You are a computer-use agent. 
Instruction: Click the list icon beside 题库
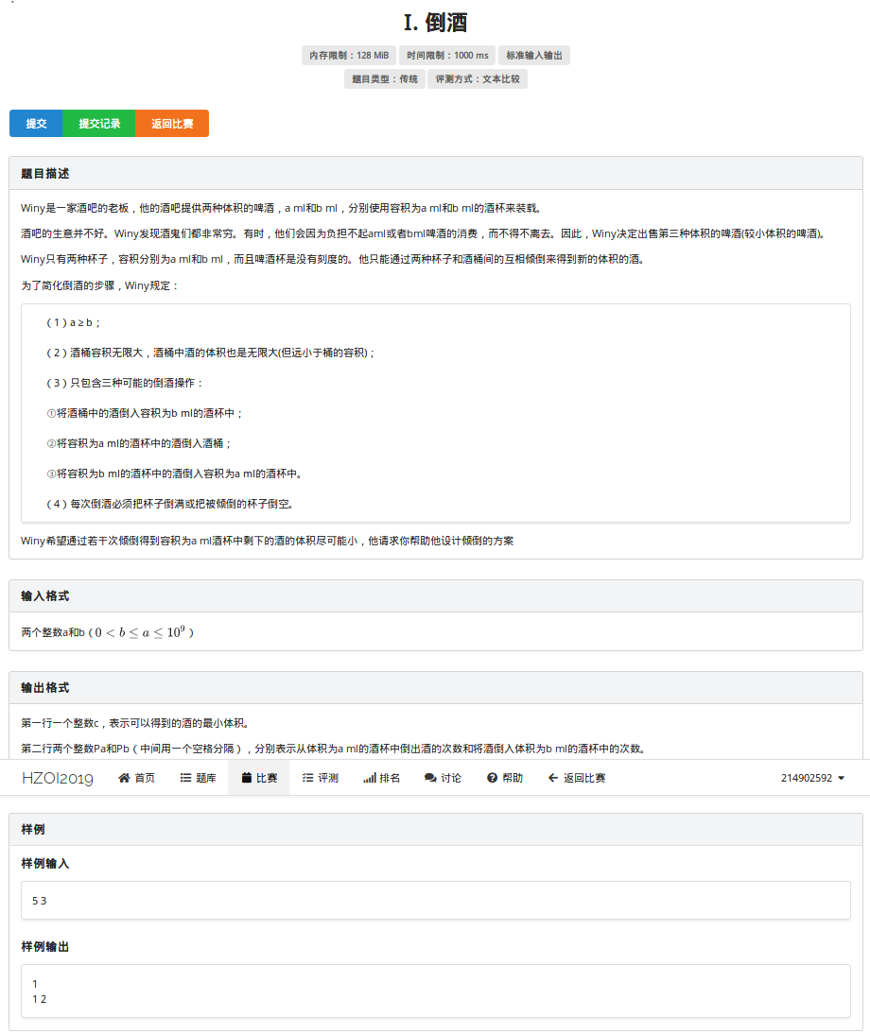pos(186,778)
